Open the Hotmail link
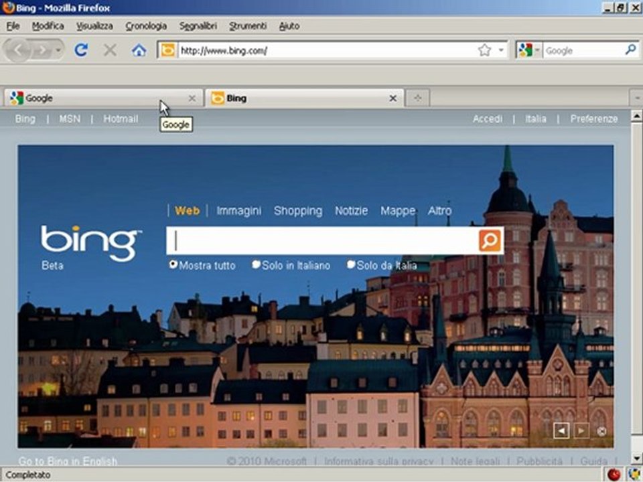 coord(121,119)
